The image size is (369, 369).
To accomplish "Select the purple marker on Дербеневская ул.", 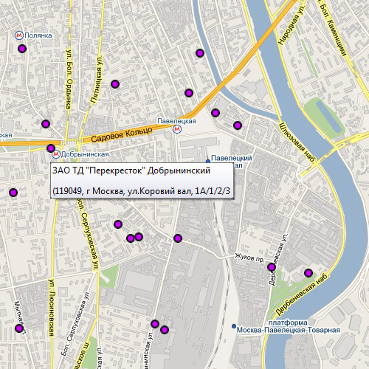I will point(272,267).
